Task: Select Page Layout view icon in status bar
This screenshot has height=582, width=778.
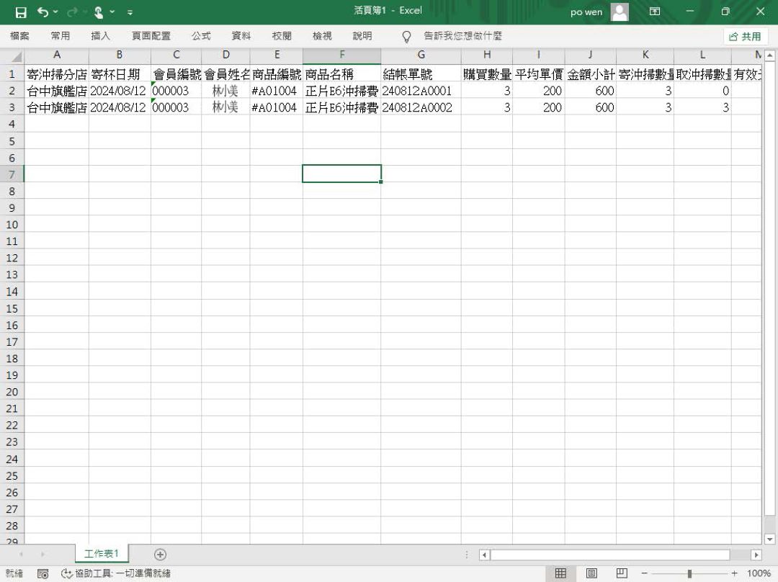Action: click(591, 571)
